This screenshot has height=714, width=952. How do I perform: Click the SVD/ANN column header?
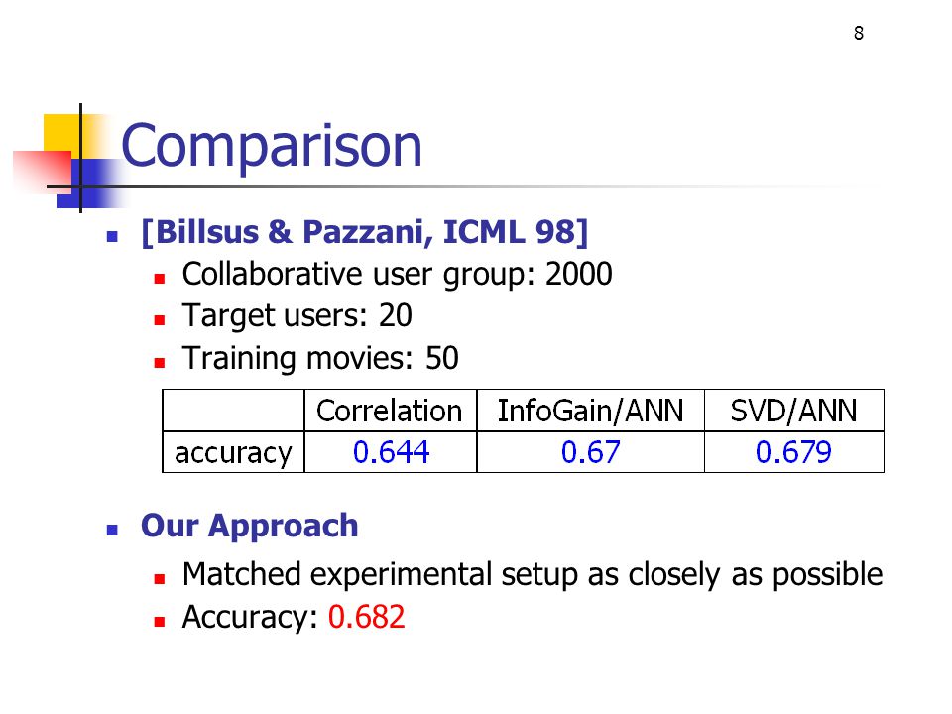794,411
